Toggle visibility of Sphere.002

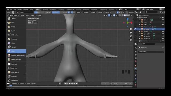[163, 36]
